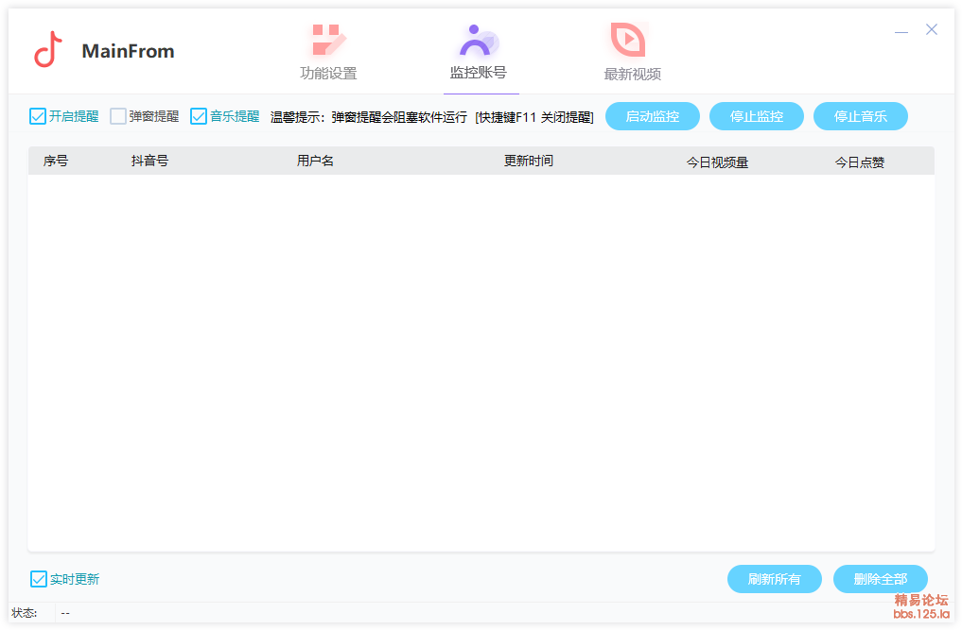This screenshot has height=630, width=962.
Task: Open the 最新视频 tab
Action: click(632, 75)
